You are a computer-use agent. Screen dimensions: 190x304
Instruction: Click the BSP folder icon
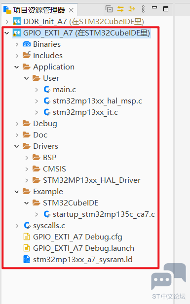(37, 158)
